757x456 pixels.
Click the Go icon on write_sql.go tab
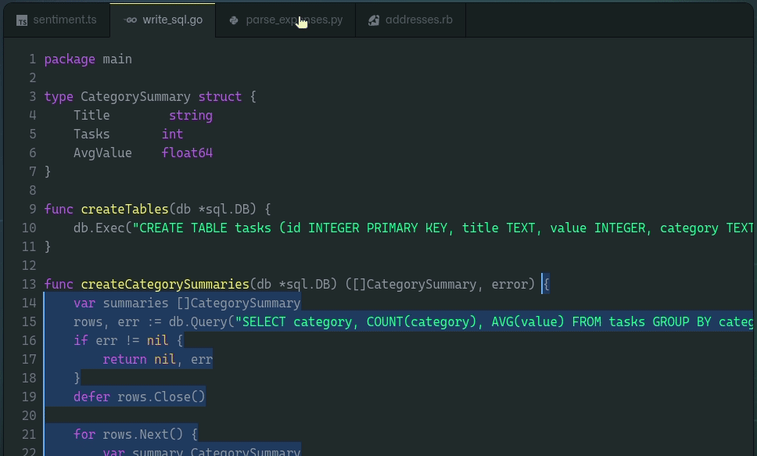click(x=131, y=20)
